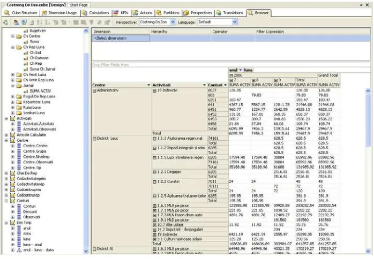Viewport: 374px width, 259px height.
Task: Open the Conturi column filter arrow
Action: pyautogui.click(x=226, y=85)
